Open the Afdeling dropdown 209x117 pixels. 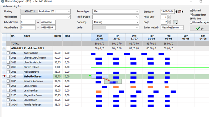click(69, 12)
